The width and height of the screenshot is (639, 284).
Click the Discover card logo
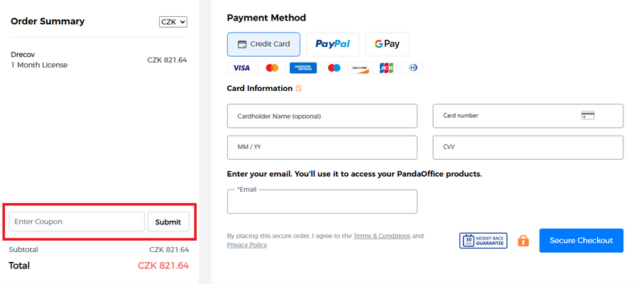(360, 68)
